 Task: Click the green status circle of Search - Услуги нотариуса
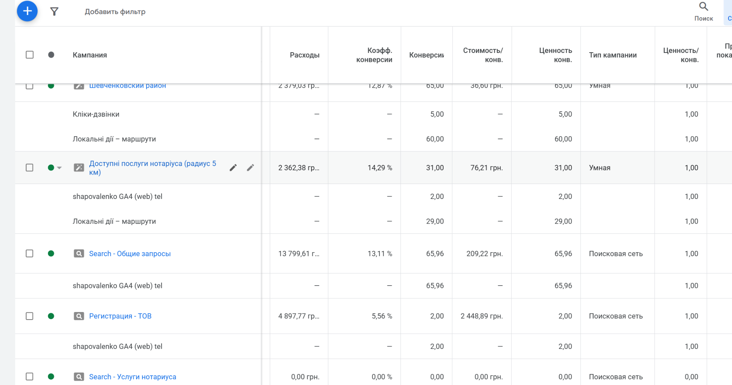(51, 376)
